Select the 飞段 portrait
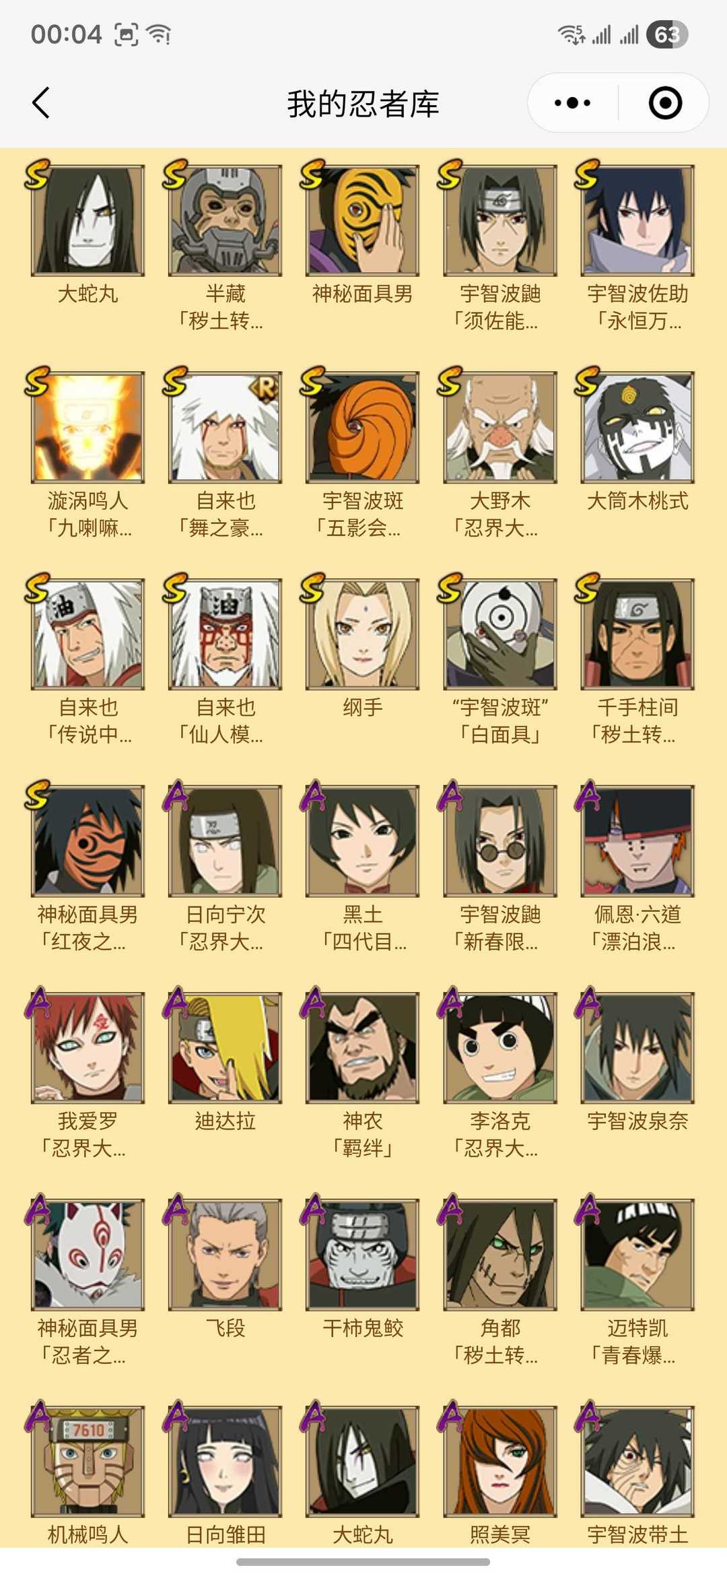Image resolution: width=727 pixels, height=1576 pixels. click(225, 1254)
